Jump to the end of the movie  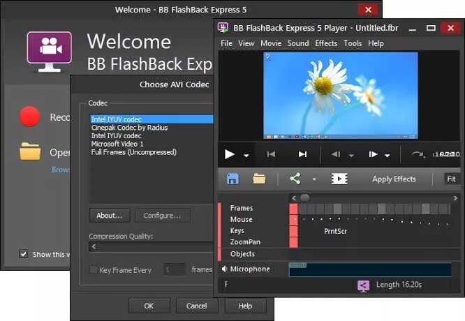(302, 154)
